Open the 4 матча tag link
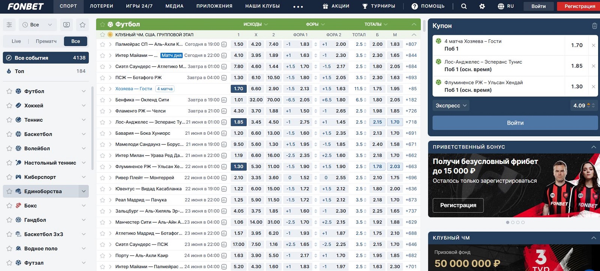 pos(165,89)
